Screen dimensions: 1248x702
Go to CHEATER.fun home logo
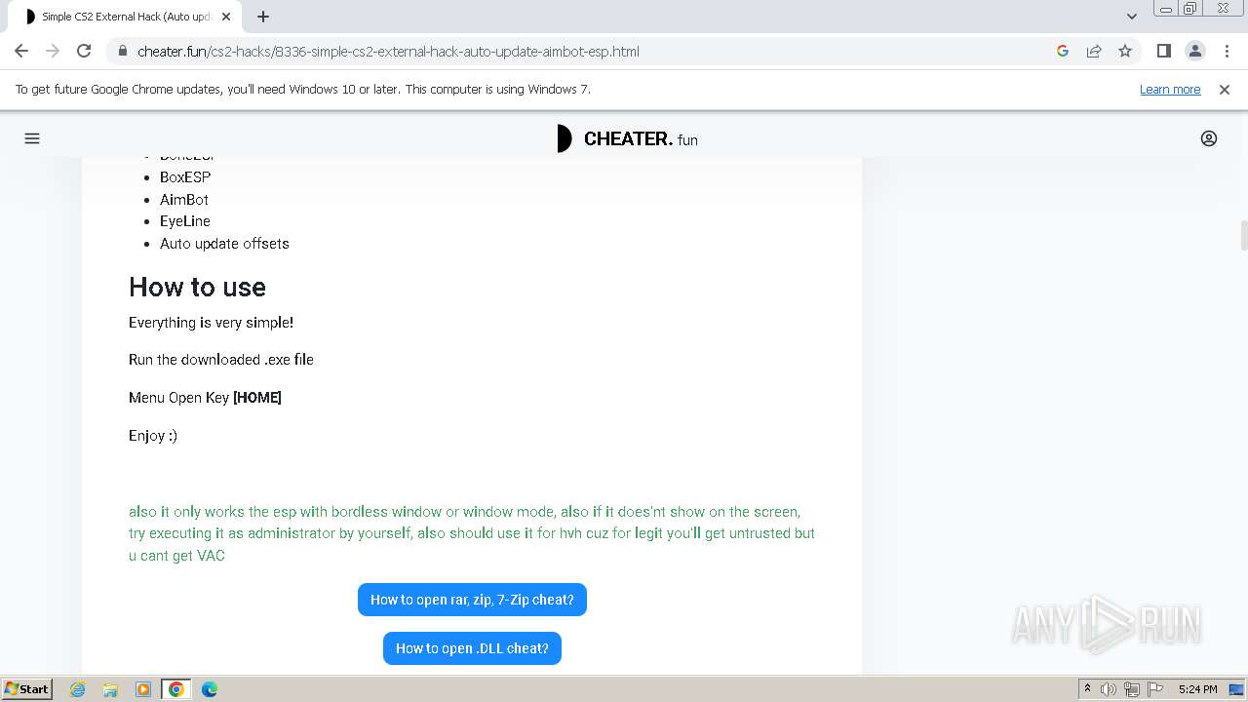(627, 138)
